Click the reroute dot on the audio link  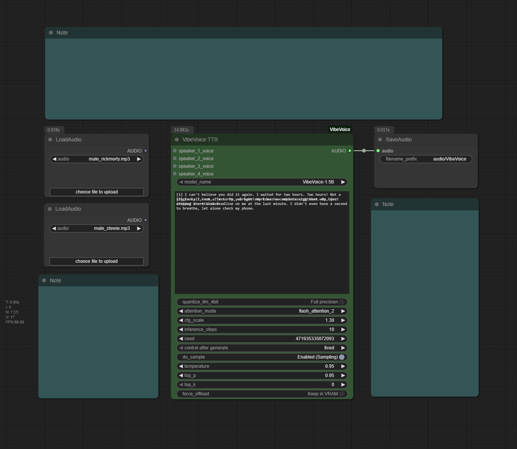point(364,151)
